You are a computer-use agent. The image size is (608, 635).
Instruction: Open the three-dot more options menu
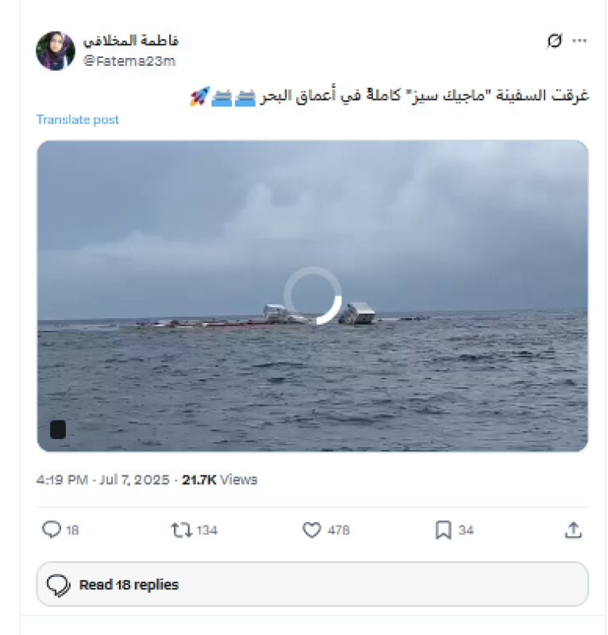[579, 40]
